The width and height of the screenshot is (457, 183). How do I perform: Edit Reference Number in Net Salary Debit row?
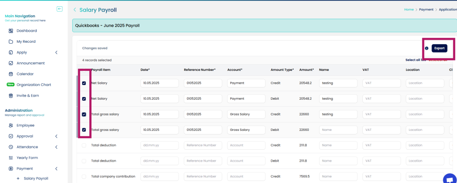click(203, 99)
